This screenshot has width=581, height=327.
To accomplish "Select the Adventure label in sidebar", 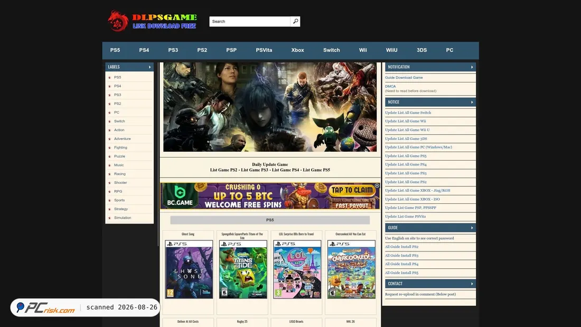I will (x=123, y=138).
